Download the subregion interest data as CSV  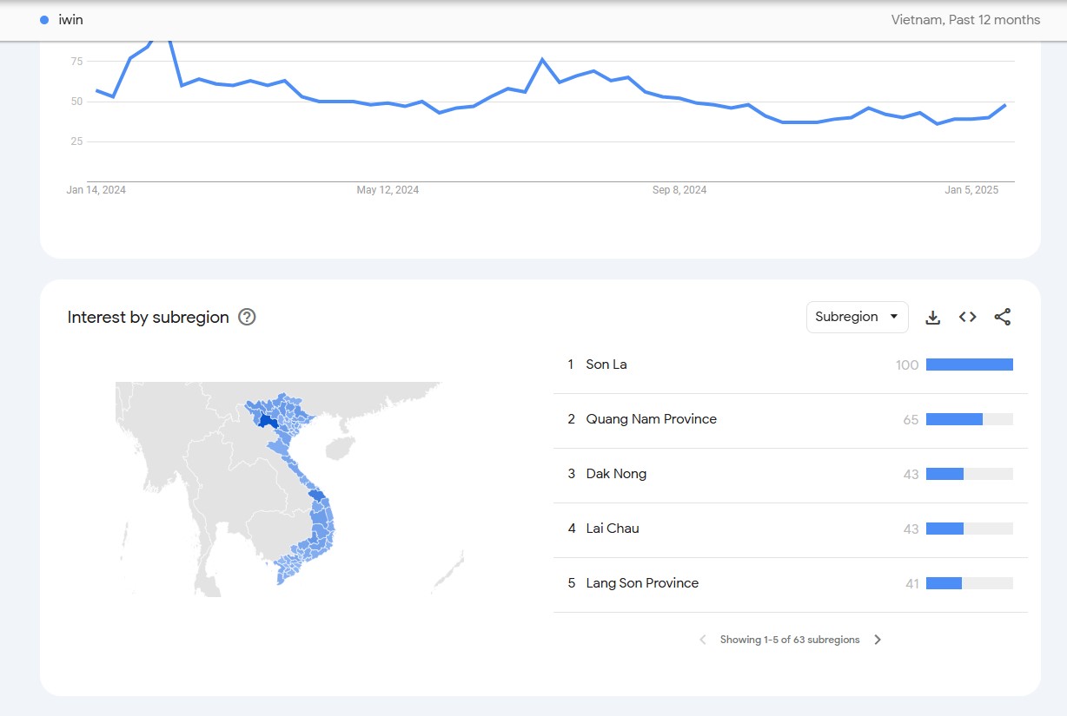click(932, 318)
